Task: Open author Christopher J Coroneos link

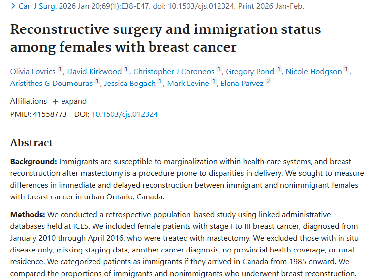Action: click(x=174, y=72)
